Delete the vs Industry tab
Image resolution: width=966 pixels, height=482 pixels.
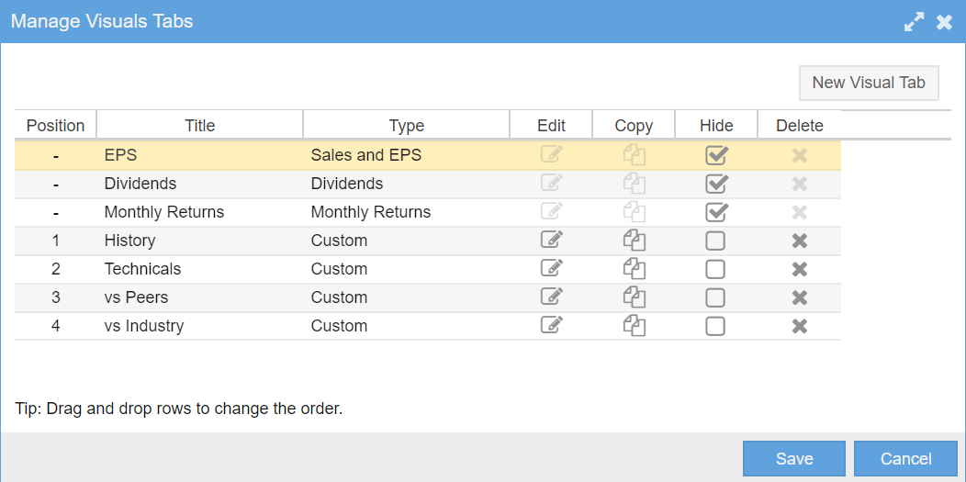coord(800,326)
